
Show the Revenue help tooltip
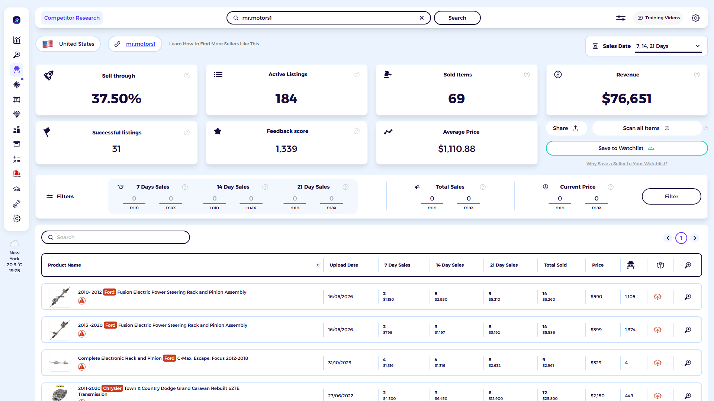[697, 75]
